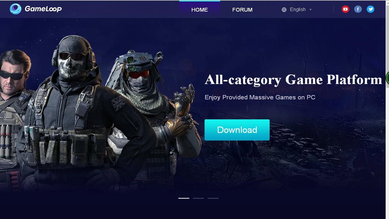Switch to the HOME tab
This screenshot has height=219, width=389.
tap(200, 9)
